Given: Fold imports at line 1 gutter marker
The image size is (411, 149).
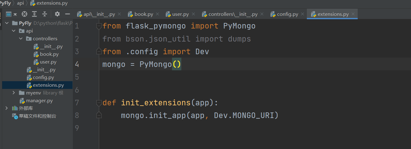Looking at the screenshot, I should pyautogui.click(x=99, y=26).
